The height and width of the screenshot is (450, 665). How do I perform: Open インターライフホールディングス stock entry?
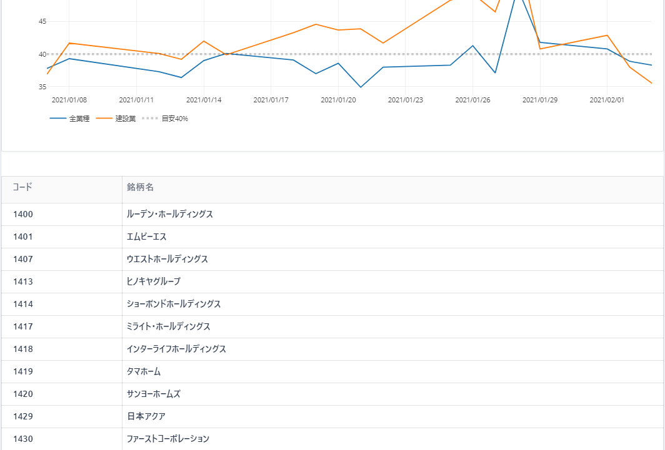176,349
